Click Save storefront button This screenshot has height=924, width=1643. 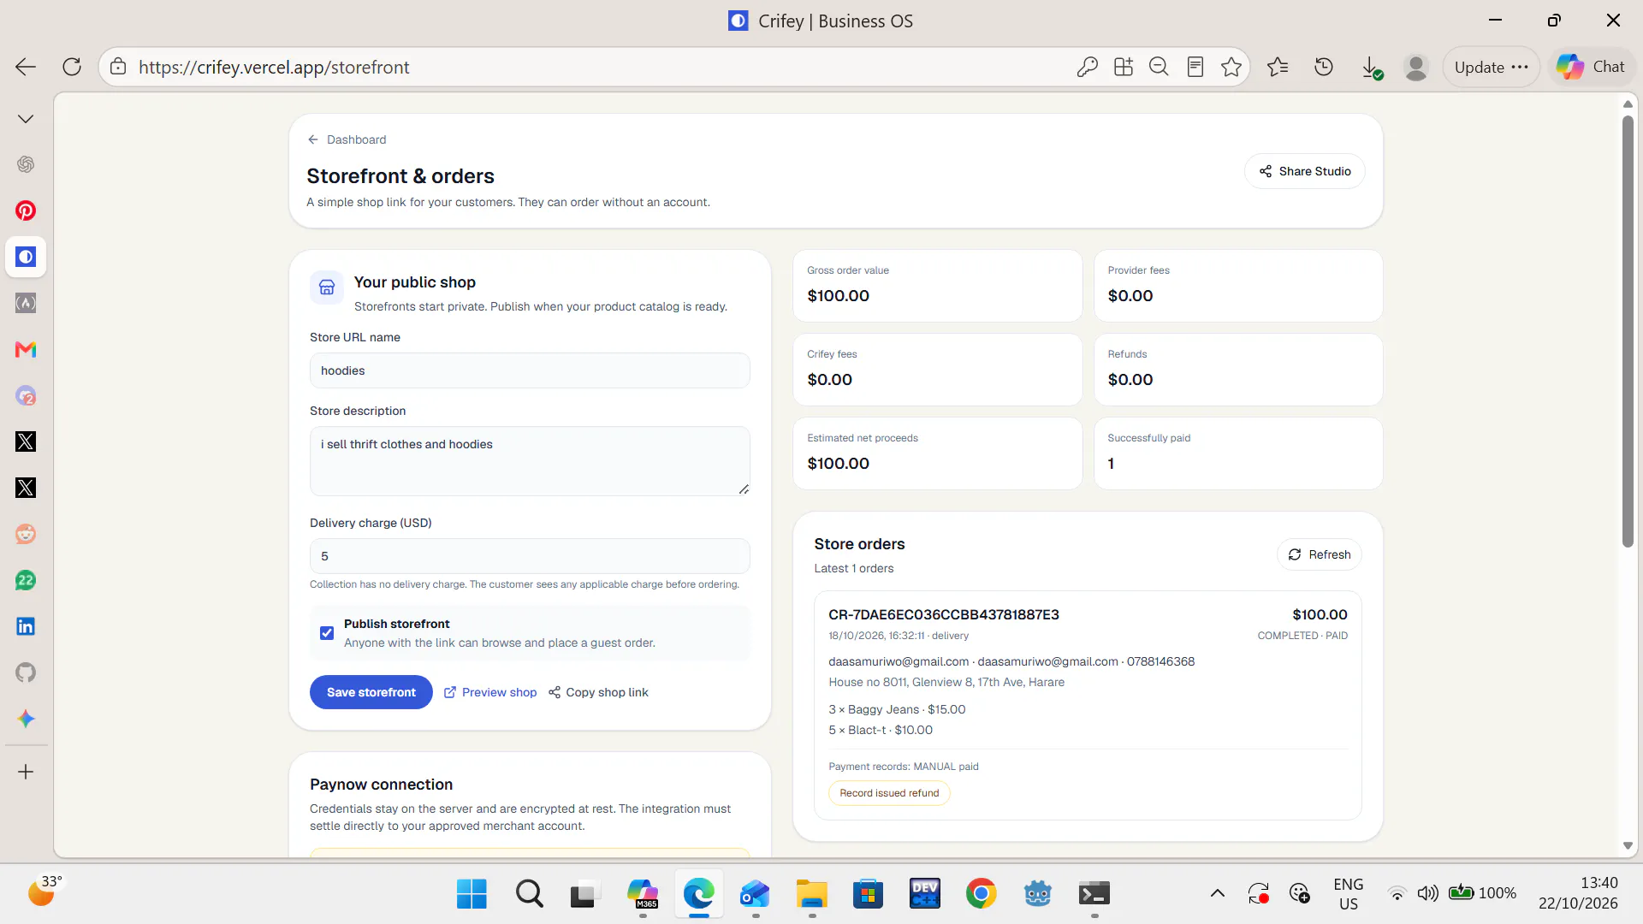click(371, 692)
